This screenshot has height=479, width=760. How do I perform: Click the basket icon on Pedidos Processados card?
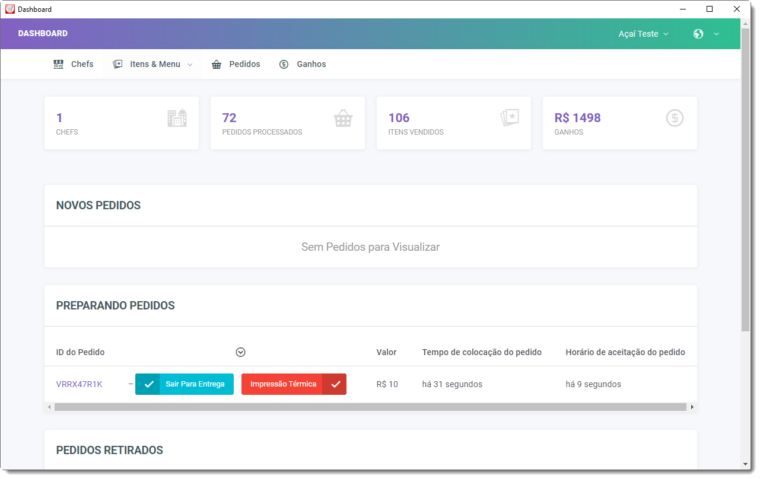point(343,118)
